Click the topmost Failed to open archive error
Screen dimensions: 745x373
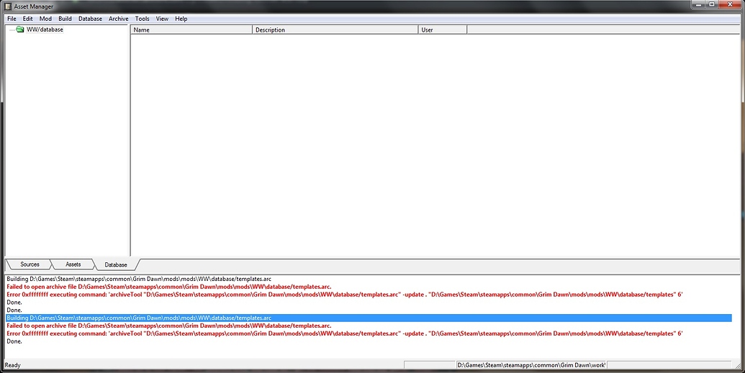[x=168, y=286]
